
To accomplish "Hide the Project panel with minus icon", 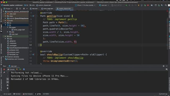I will (27, 9).
